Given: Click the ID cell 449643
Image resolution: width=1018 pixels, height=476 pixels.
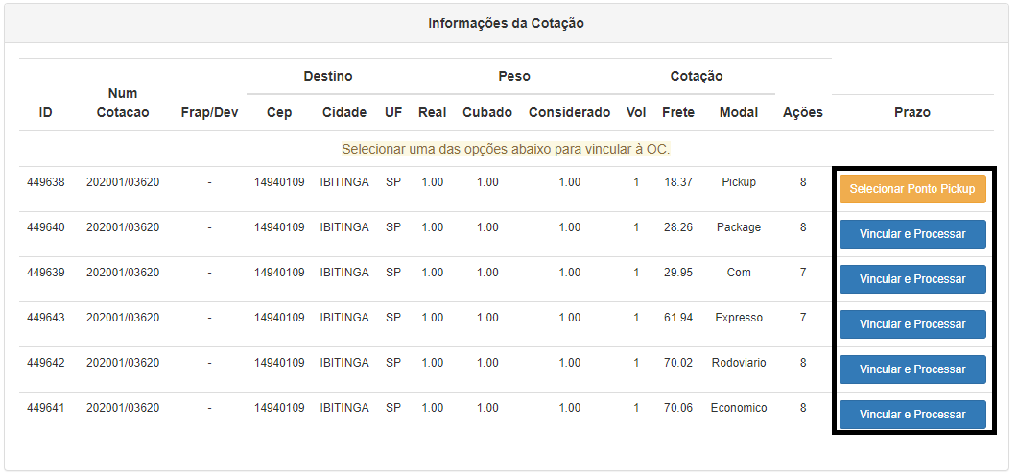Looking at the screenshot, I should [x=46, y=318].
